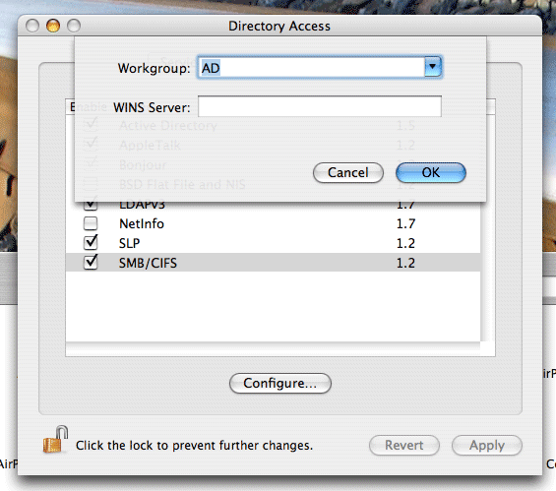Click the SMB/CIFS version 1.2 cell
Image resolution: width=556 pixels, height=491 pixels.
405,263
